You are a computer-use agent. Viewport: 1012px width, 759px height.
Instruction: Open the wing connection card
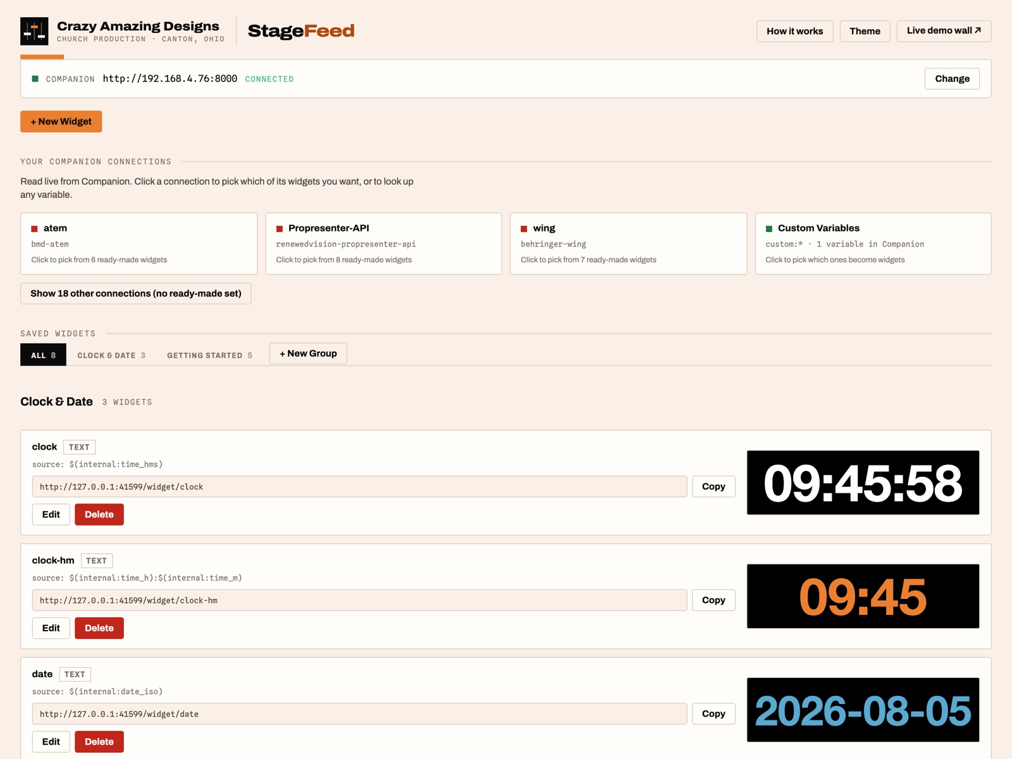pyautogui.click(x=628, y=244)
